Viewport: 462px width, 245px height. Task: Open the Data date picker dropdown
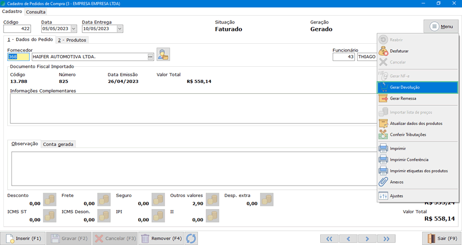coord(74,29)
